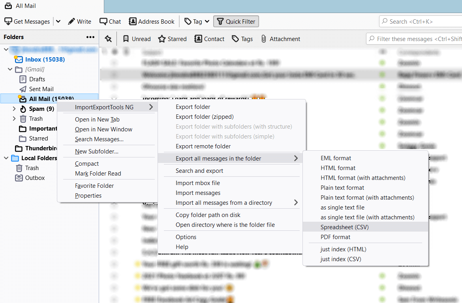Choose Export folder (zipped)

(x=205, y=116)
